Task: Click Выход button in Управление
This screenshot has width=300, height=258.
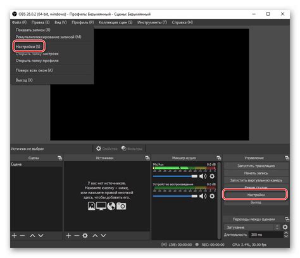Action: pyautogui.click(x=256, y=202)
